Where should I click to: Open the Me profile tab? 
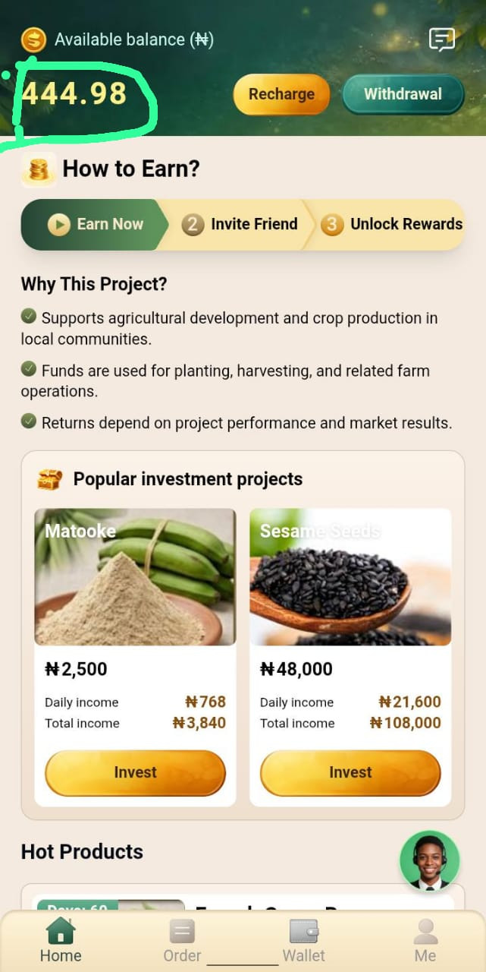point(425,940)
